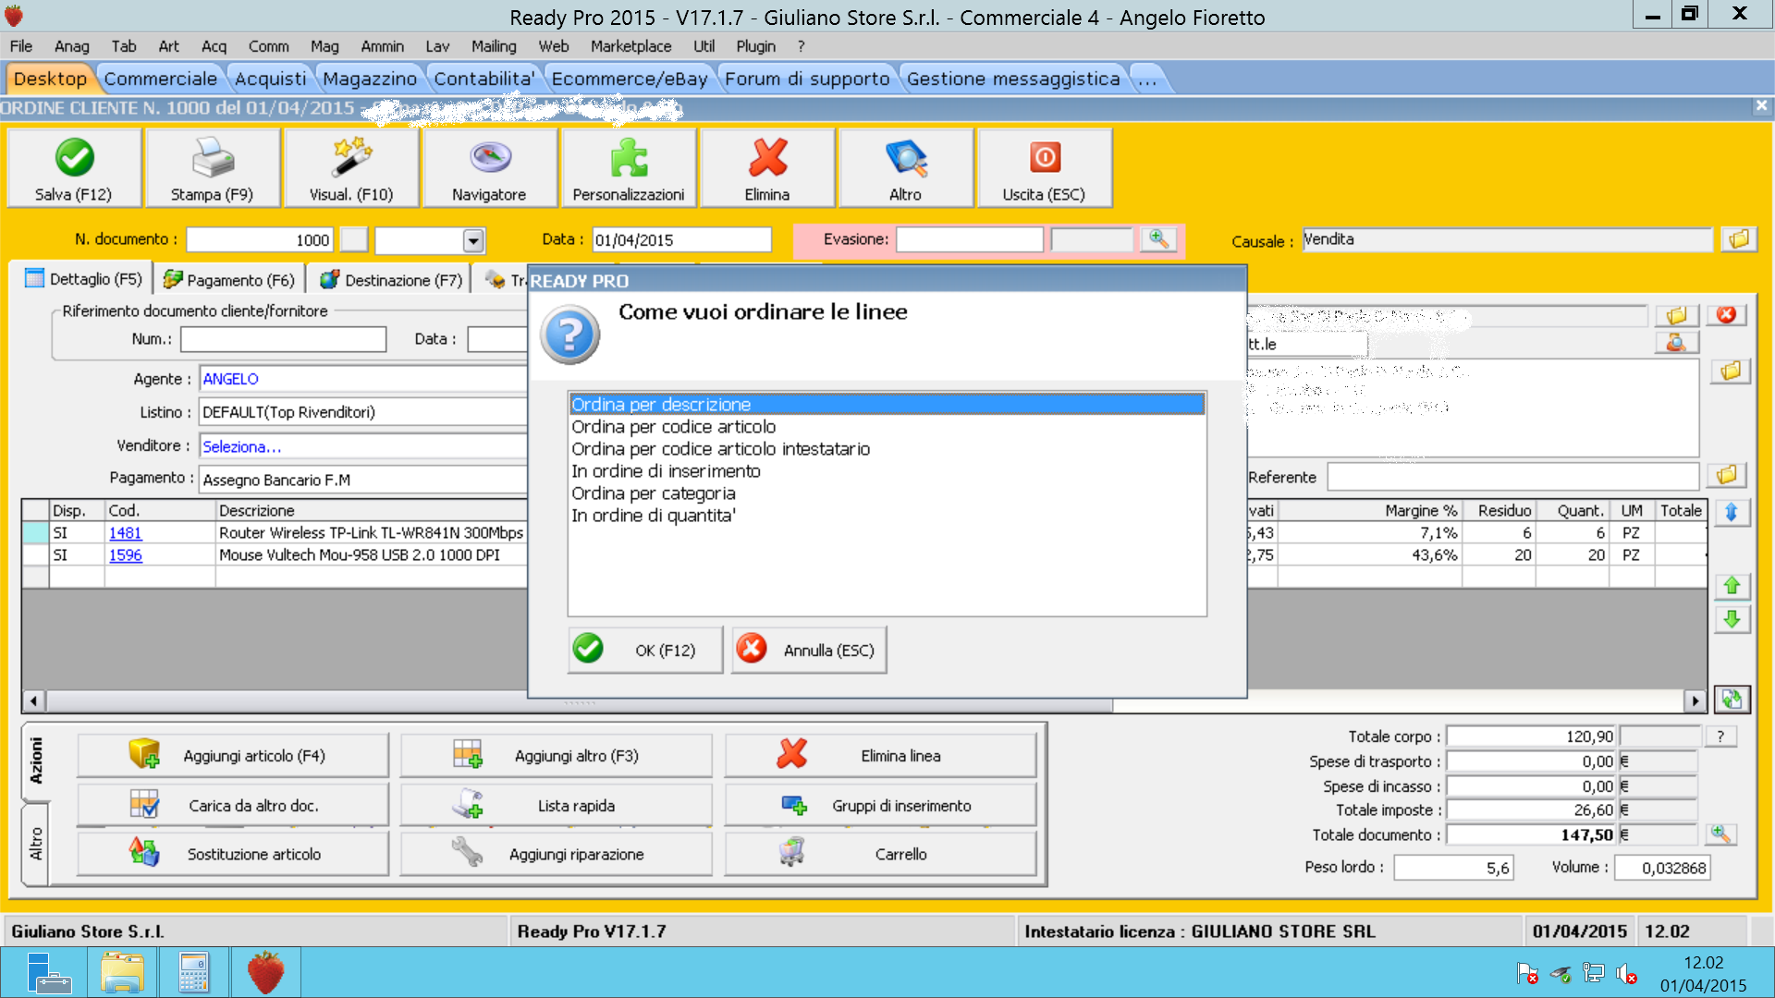Open the Pagamento (F6) tab
Image resolution: width=1775 pixels, height=998 pixels.
click(229, 279)
